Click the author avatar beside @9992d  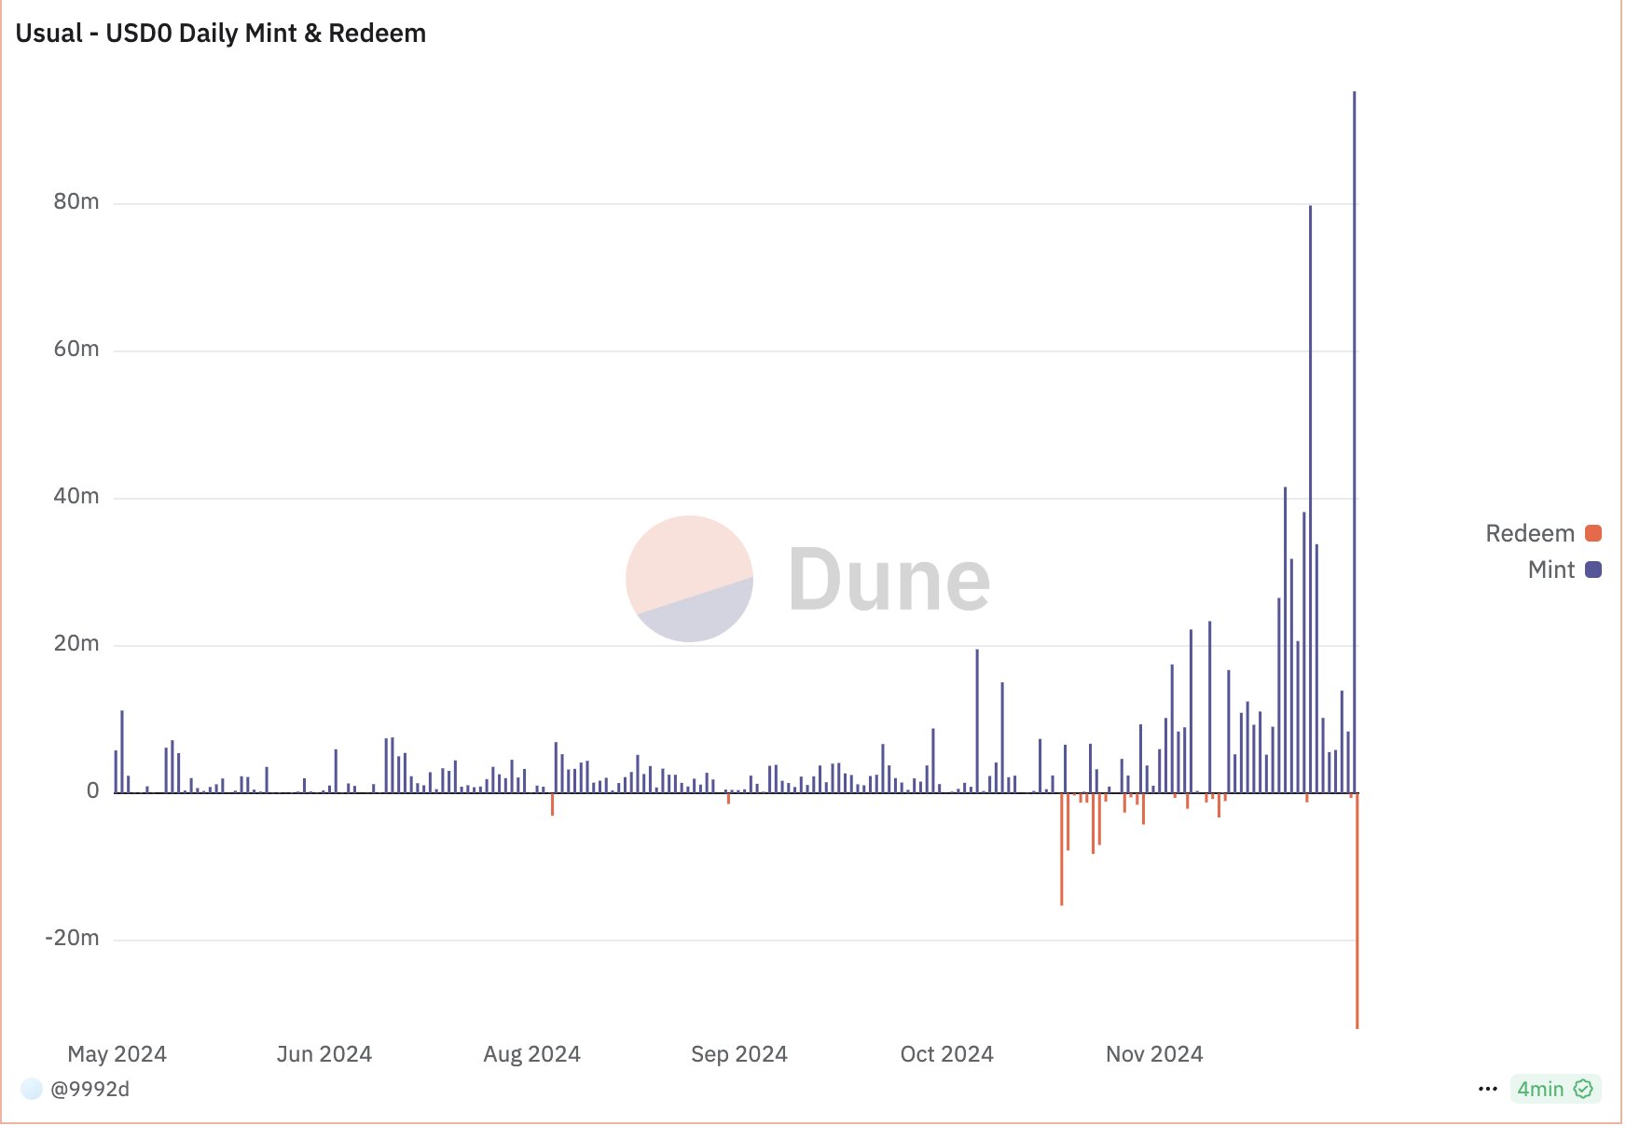tap(32, 1089)
